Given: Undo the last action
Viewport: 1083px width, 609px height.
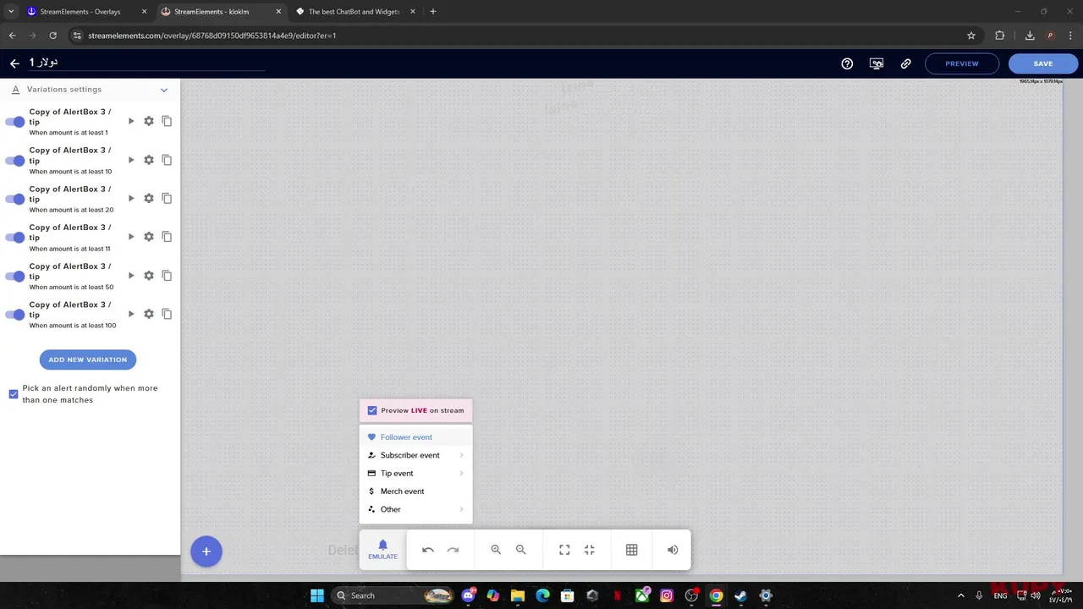Looking at the screenshot, I should [x=428, y=550].
